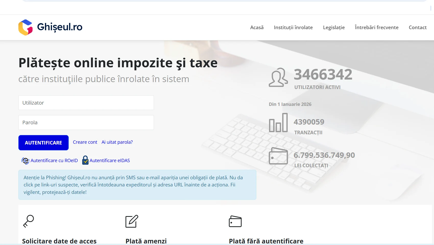Image resolution: width=434 pixels, height=245 pixels.
Task: Click the ROeID authentication icon
Action: [x=25, y=161]
